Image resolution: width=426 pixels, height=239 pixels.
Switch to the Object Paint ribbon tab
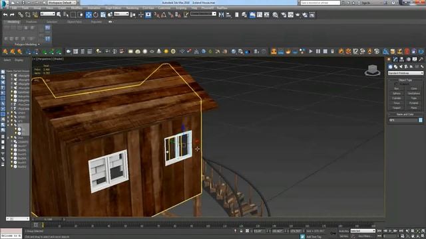point(75,22)
